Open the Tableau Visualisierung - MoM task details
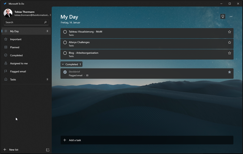This screenshot has width=243, height=154. [147, 33]
